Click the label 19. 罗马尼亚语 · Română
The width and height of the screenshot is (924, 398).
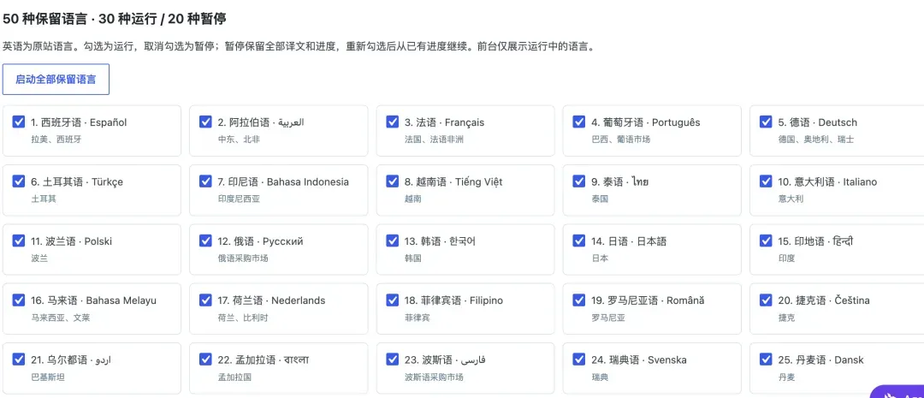[648, 300]
